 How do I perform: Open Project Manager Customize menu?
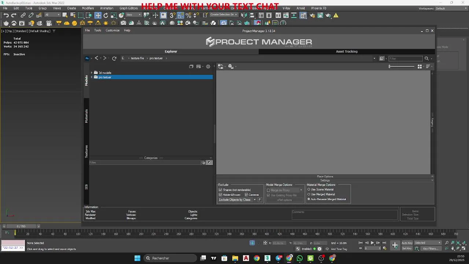pos(112,30)
